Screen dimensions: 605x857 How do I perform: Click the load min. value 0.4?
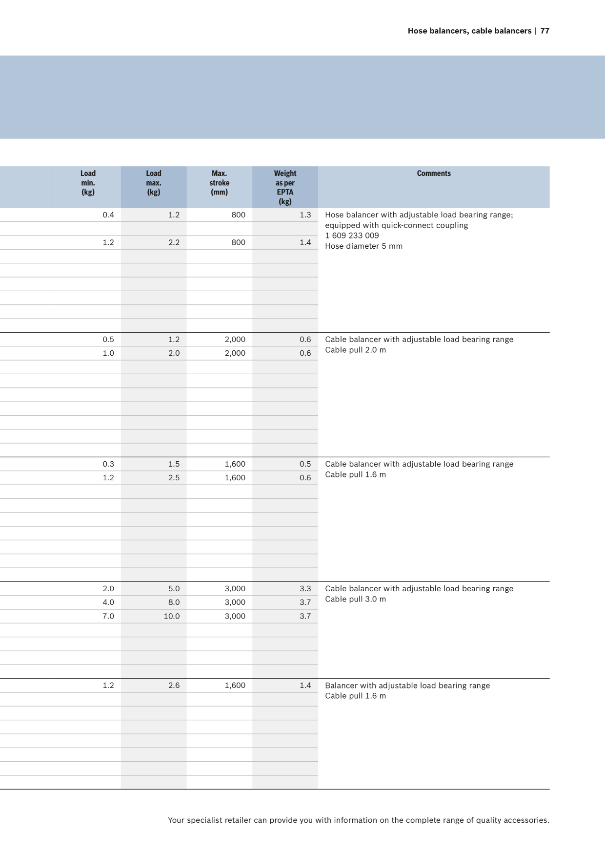[108, 215]
